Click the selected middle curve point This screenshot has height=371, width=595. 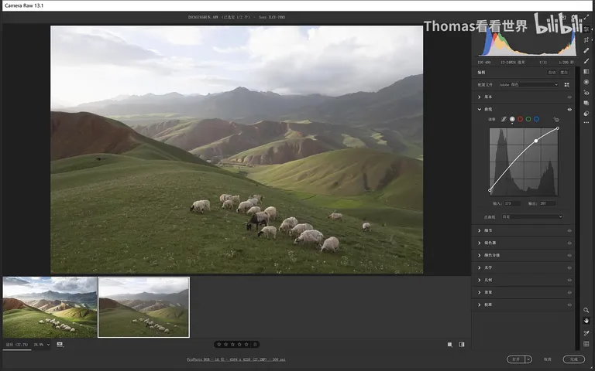click(x=536, y=141)
